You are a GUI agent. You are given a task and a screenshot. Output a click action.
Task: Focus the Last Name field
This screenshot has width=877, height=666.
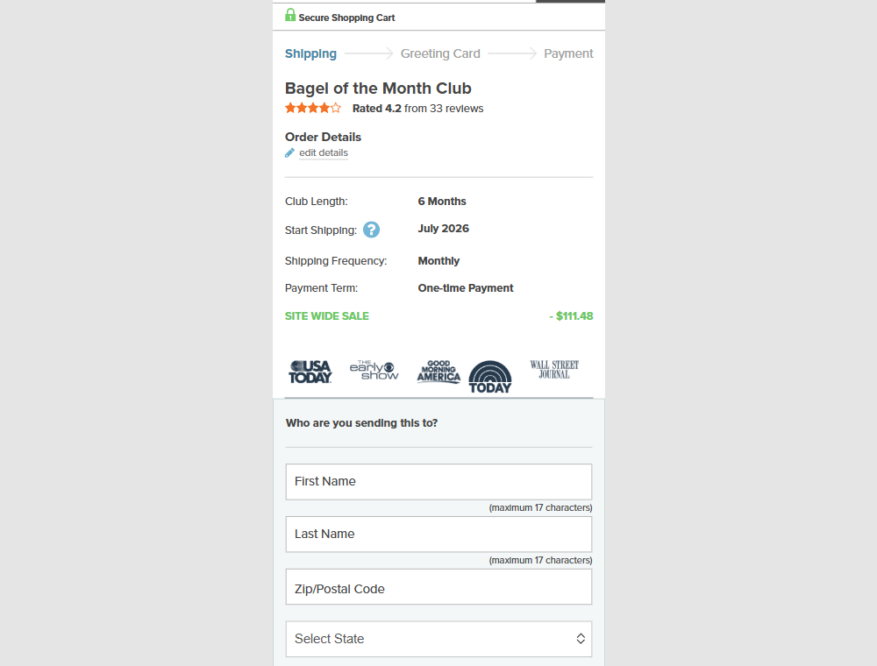[439, 535]
